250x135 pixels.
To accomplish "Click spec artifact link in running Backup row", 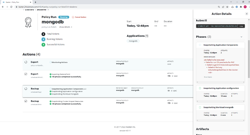I will (174, 91).
